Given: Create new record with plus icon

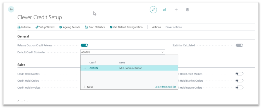Looking at the screenshot, I should 176,10.
